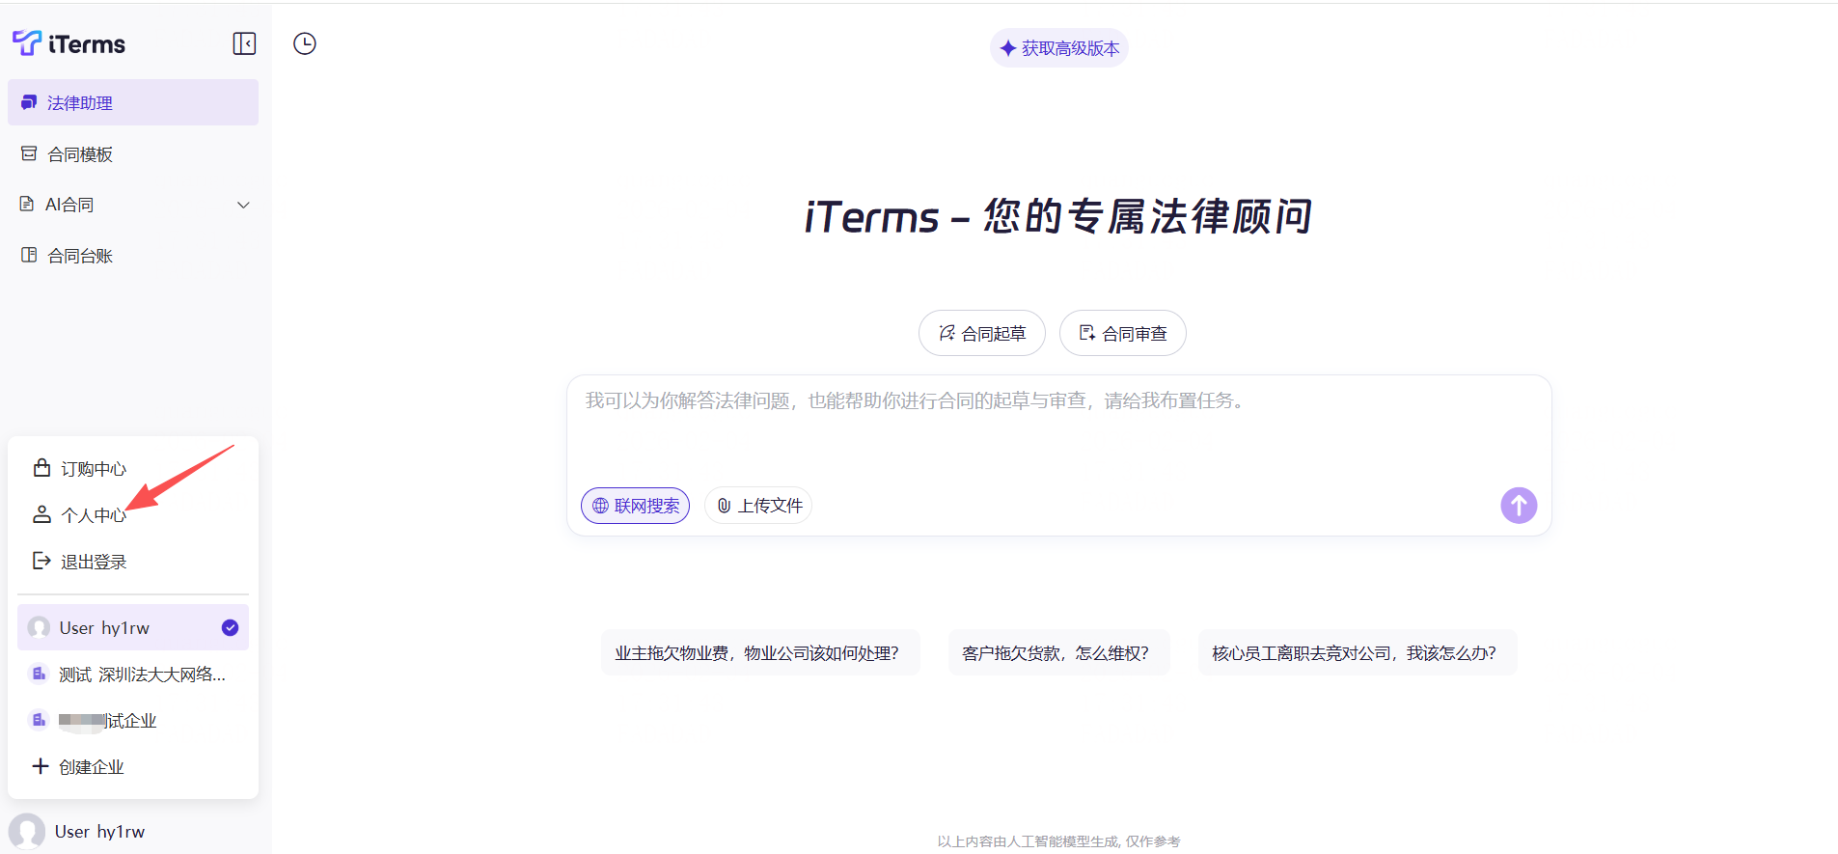Image resolution: width=1838 pixels, height=854 pixels.
Task: Select suggestion 客户拖欠货款，怎么维权?
Action: pos(1058,652)
